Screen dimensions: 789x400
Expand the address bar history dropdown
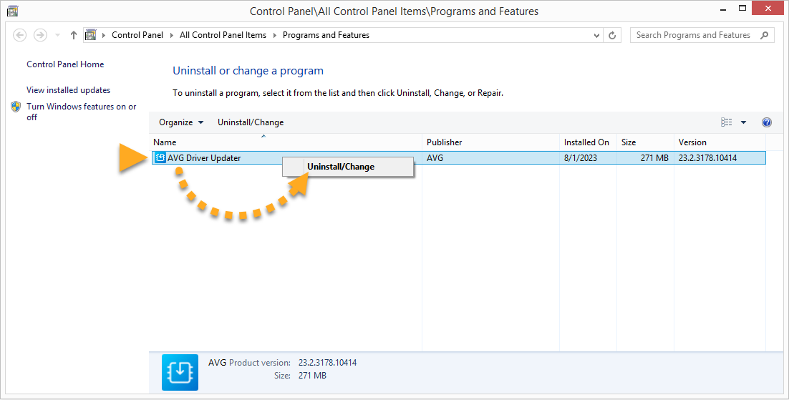[x=597, y=35]
